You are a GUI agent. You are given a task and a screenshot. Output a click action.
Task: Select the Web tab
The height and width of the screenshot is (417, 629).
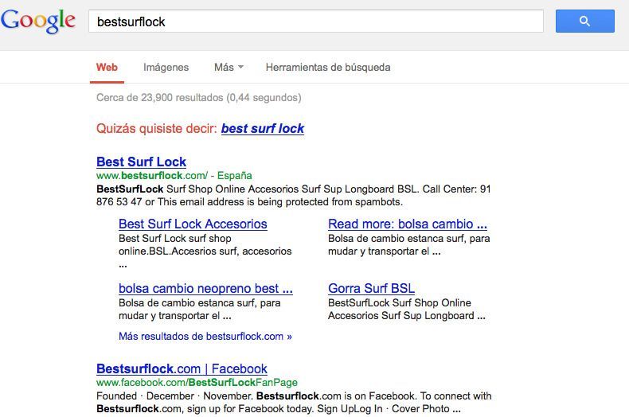(107, 68)
